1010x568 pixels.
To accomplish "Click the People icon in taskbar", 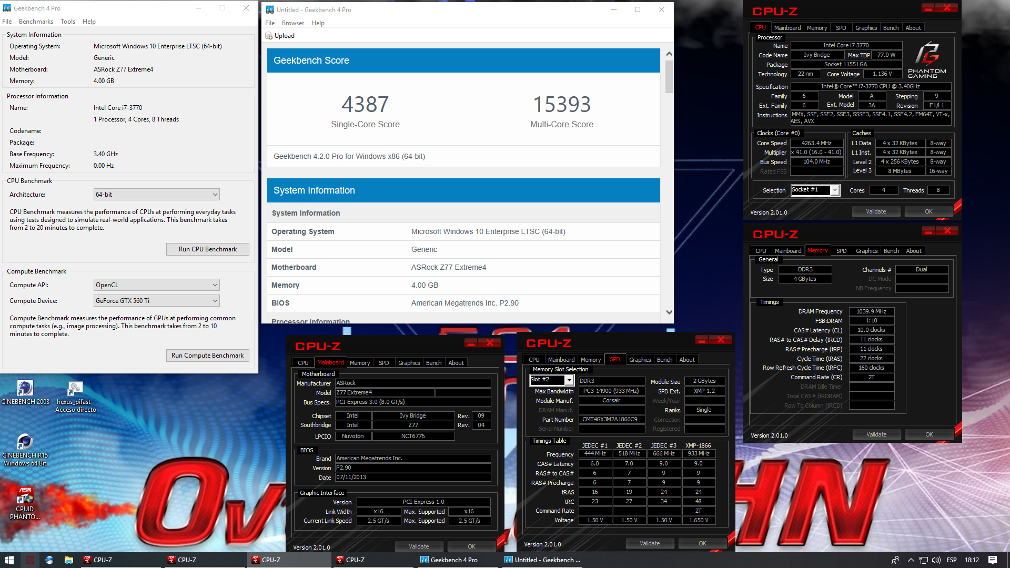I will tap(895, 560).
